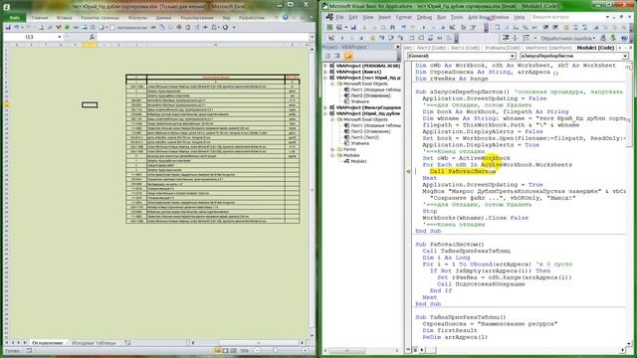Viewport: 637px width, 358px height.
Task: Click View Code icon in Project panel
Action: [x=328, y=56]
